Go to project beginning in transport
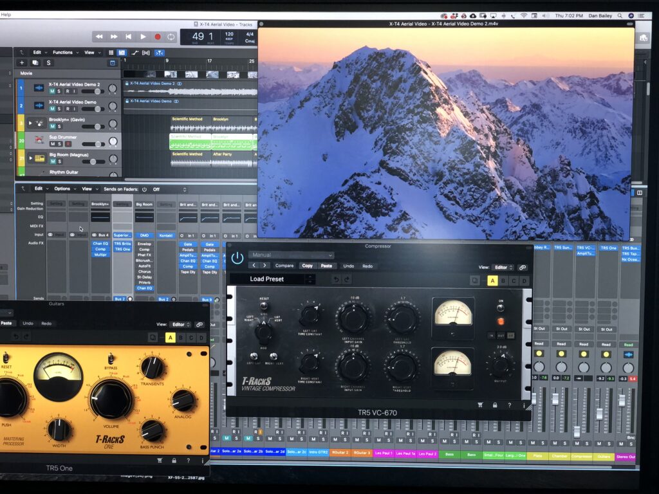The width and height of the screenshot is (659, 494). point(129,37)
